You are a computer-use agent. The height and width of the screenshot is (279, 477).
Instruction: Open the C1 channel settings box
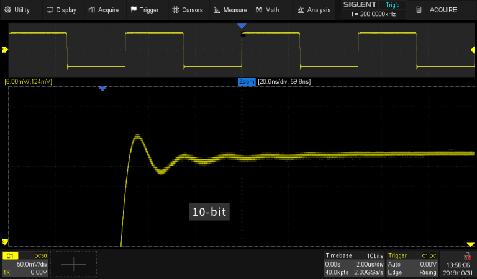coord(24,264)
